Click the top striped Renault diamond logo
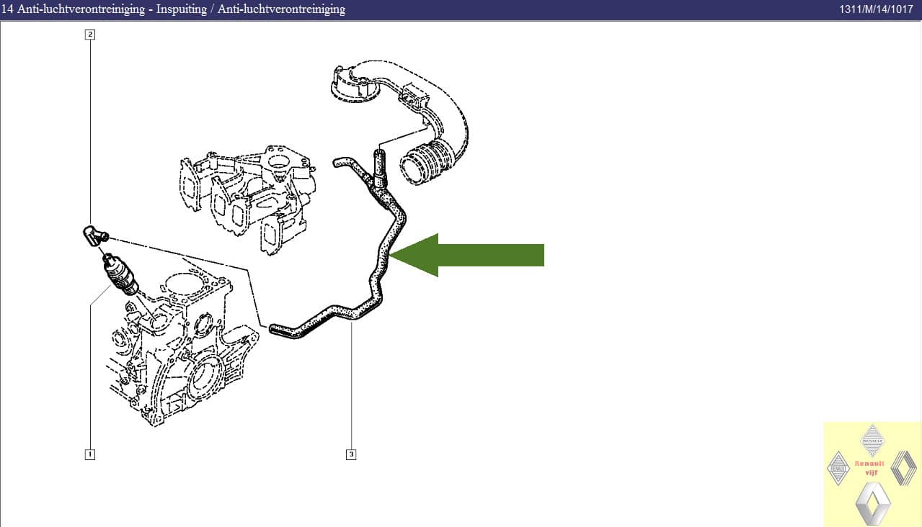Screen dimensions: 922x527 pyautogui.click(x=872, y=440)
